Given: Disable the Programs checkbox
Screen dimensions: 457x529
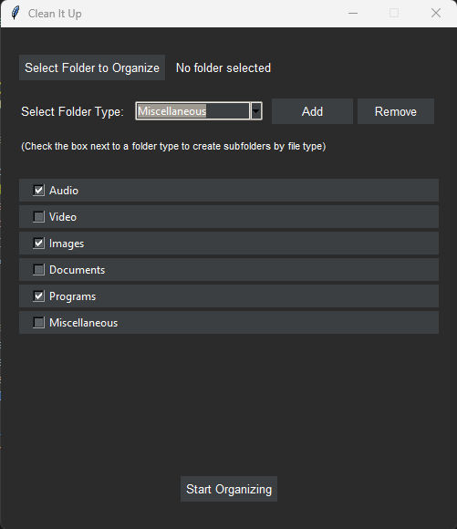Looking at the screenshot, I should pyautogui.click(x=39, y=296).
